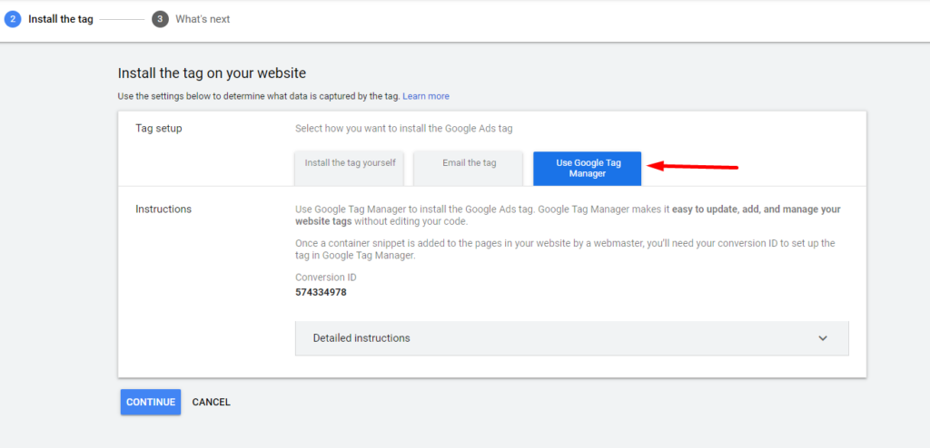Choose the 'Email the tag' option
This screenshot has height=448, width=930.
pos(469,169)
